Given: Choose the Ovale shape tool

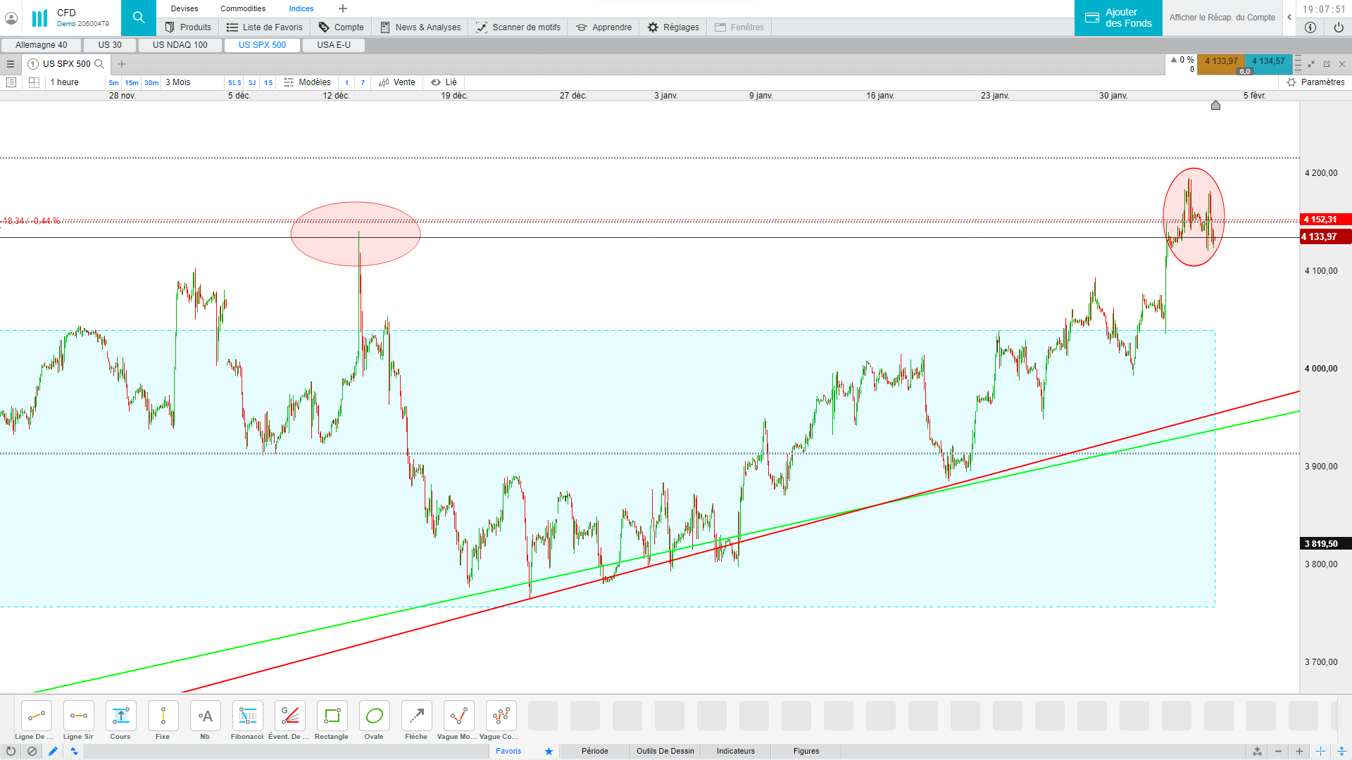Looking at the screenshot, I should [374, 716].
